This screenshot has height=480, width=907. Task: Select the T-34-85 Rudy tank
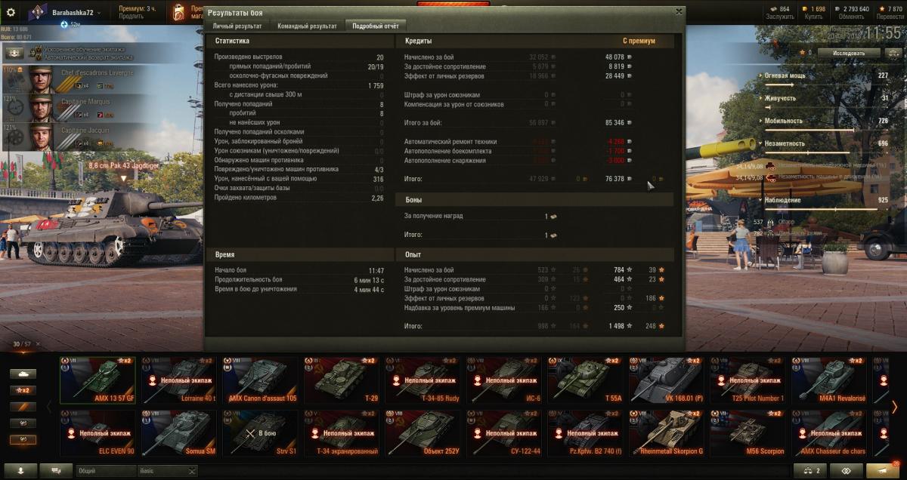423,380
